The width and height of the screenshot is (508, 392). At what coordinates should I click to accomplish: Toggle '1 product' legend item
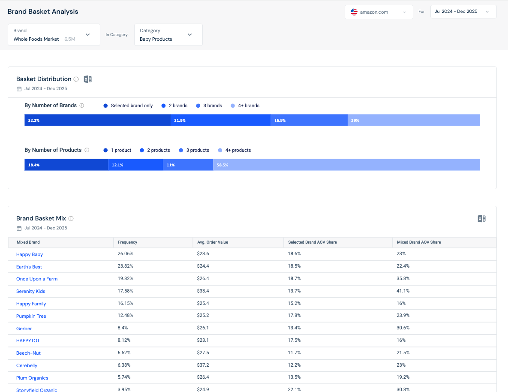click(x=117, y=150)
